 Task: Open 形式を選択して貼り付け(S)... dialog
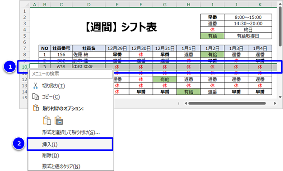71,132
